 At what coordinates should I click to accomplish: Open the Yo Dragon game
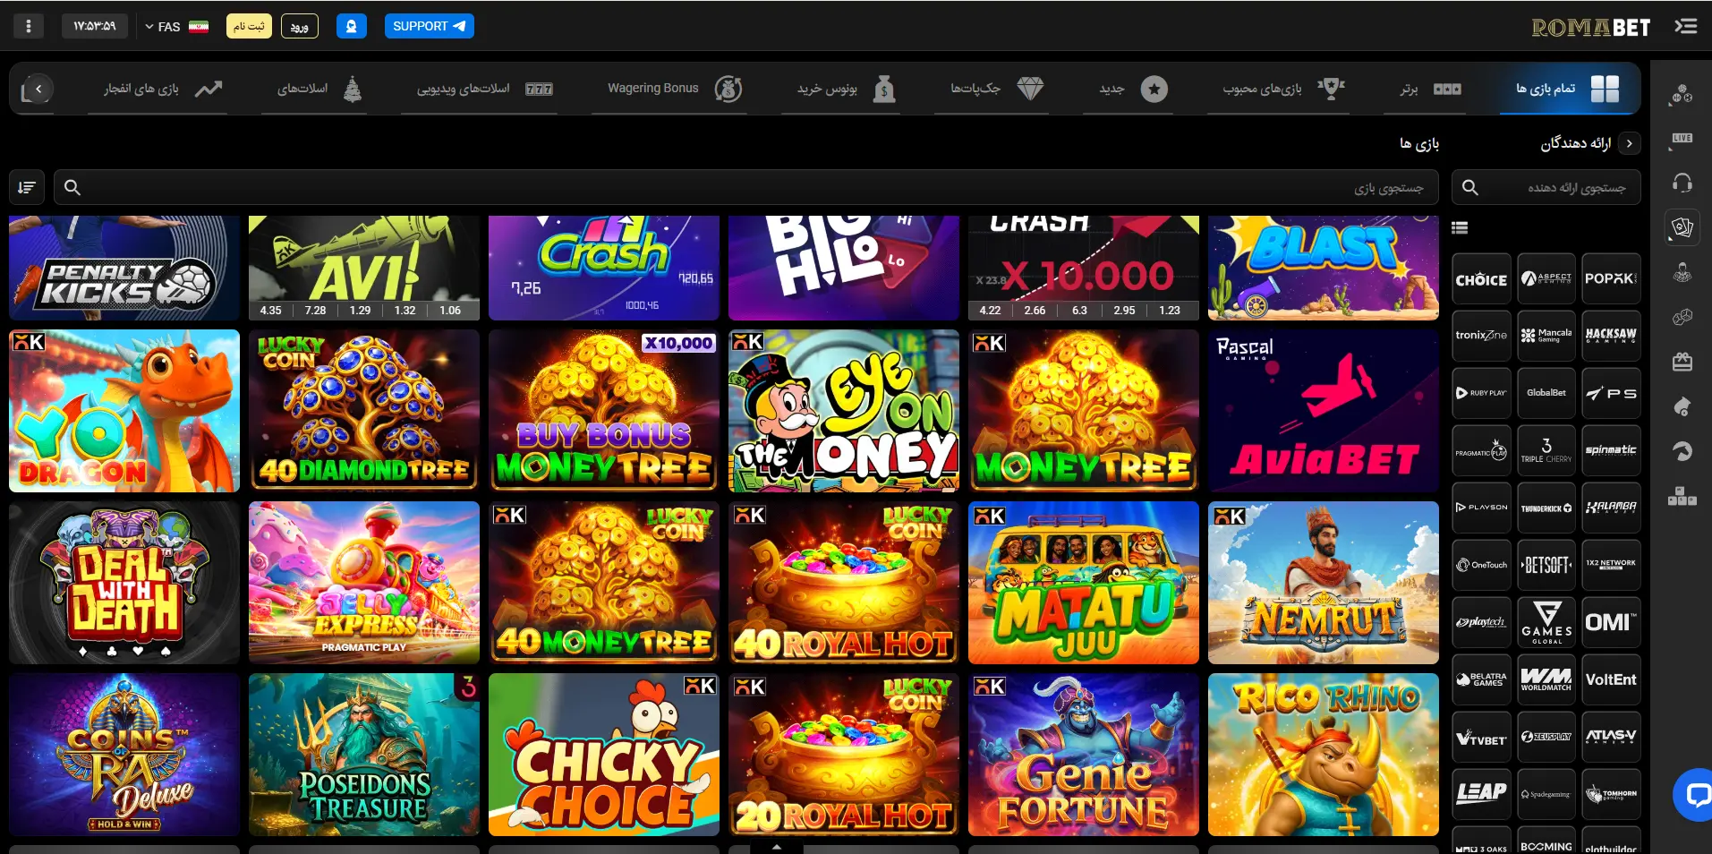124,411
